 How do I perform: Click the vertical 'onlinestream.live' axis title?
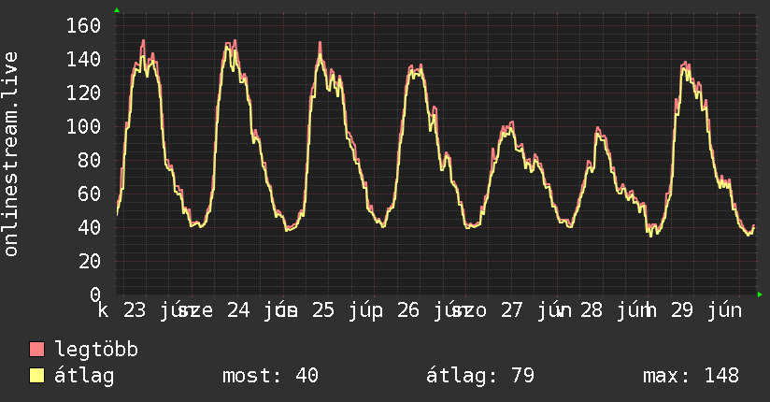click(x=10, y=154)
